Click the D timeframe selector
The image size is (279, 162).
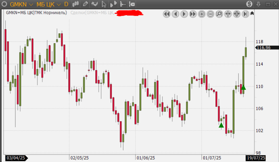pos(66,4)
